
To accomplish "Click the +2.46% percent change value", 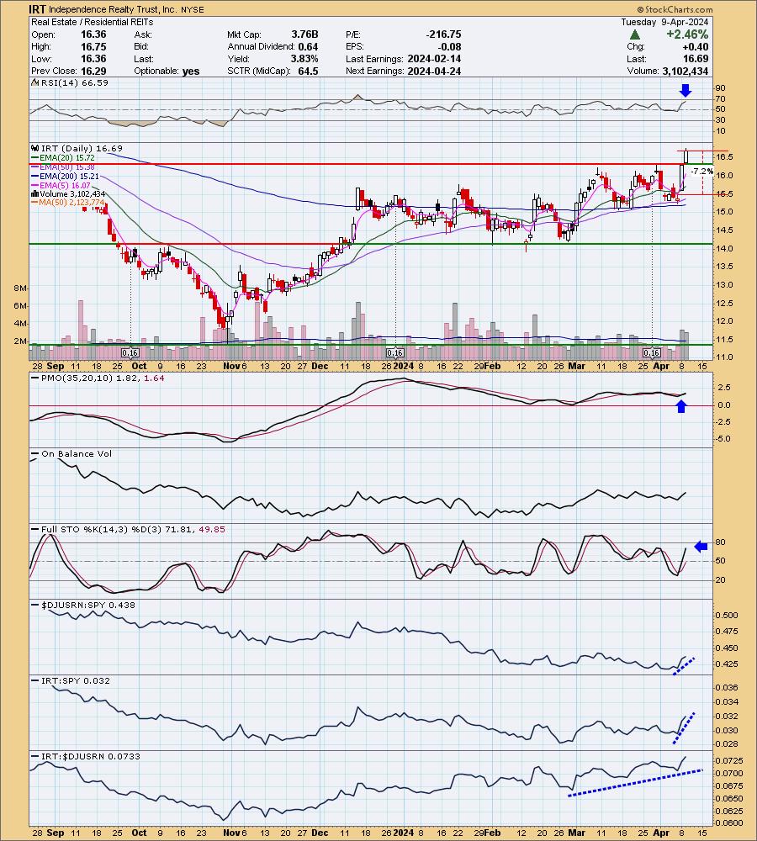I will pyautogui.click(x=687, y=34).
